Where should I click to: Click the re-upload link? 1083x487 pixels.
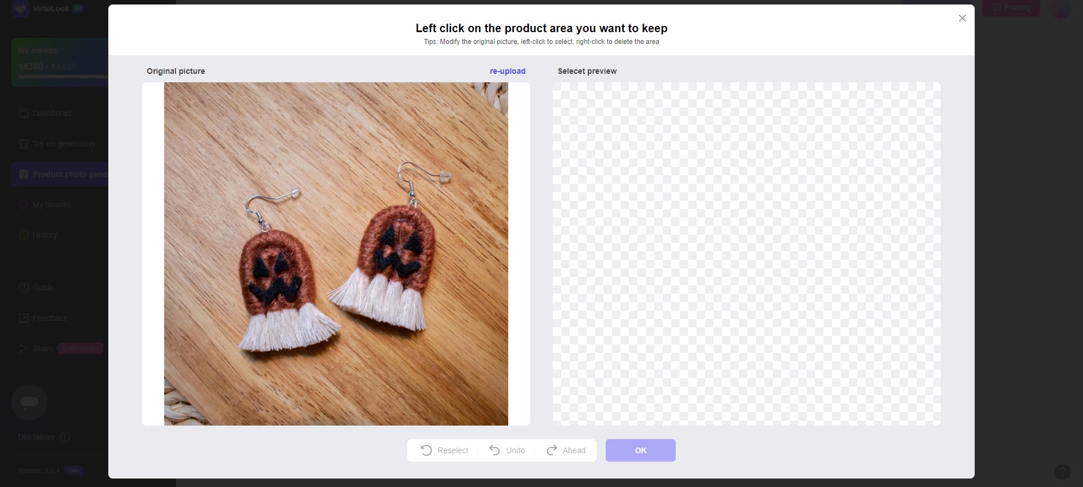(508, 71)
